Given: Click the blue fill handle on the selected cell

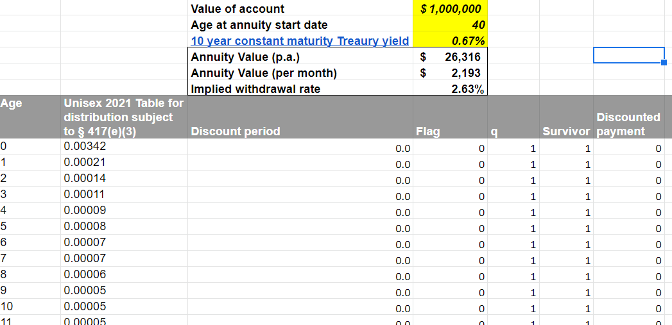Looking at the screenshot, I should (664, 63).
